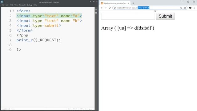Viewport: 197px width, 111px height.
Task: Click the insert/overwrite INS toggle in status bar
Action: pos(69,109)
